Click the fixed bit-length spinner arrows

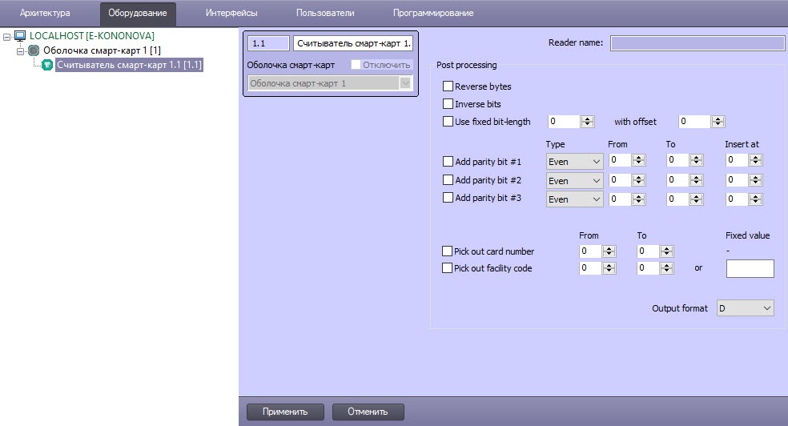pos(587,122)
